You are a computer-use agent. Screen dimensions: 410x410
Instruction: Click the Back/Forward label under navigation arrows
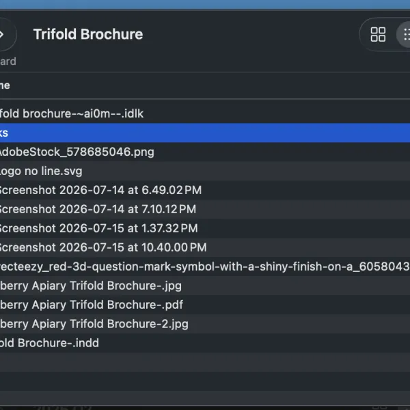coord(8,61)
